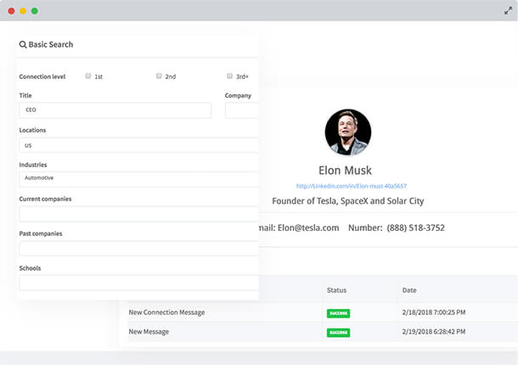Click the Schools input field
The width and height of the screenshot is (518, 365).
(138, 283)
